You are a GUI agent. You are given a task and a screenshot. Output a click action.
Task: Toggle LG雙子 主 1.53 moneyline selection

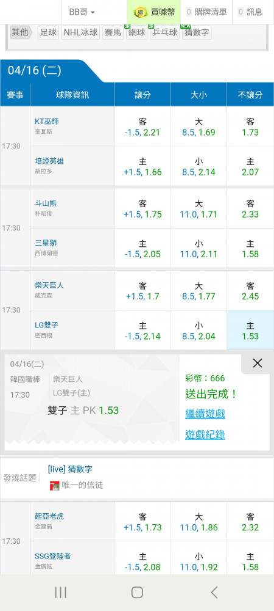point(250,330)
